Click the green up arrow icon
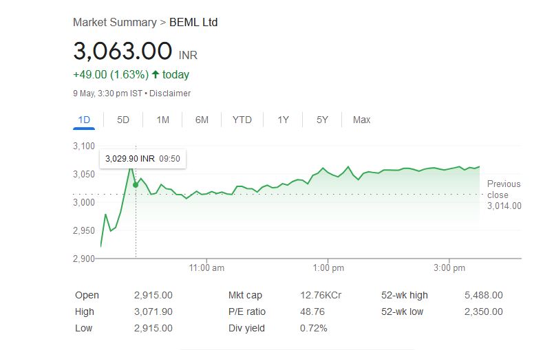Image resolution: width=554 pixels, height=350 pixels. (x=156, y=74)
